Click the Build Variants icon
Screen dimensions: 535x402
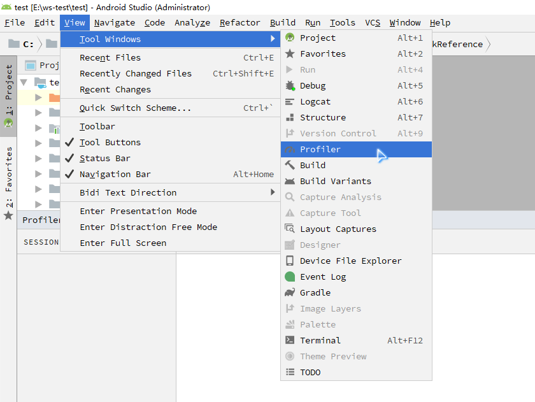290,181
